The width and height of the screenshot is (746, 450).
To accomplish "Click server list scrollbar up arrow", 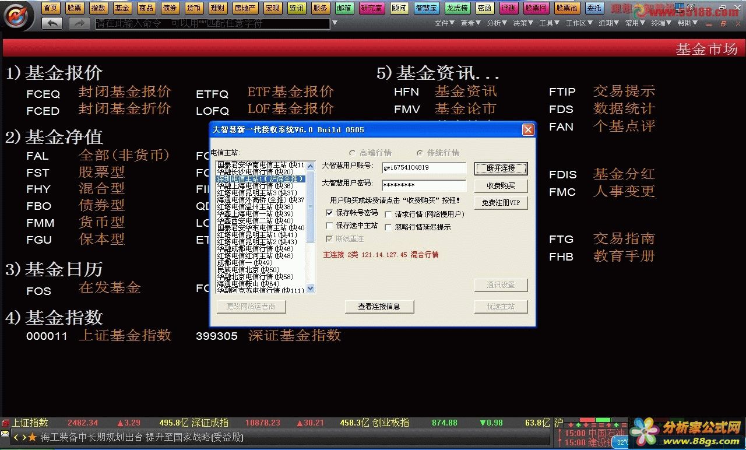I will 311,166.
